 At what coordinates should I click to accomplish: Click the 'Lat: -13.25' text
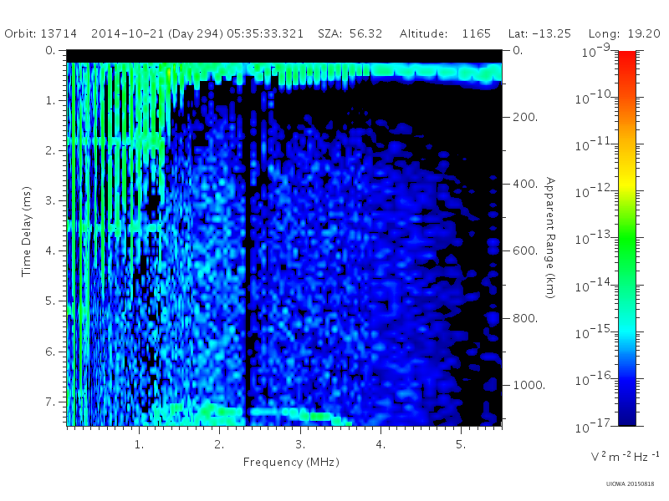pyautogui.click(x=539, y=33)
